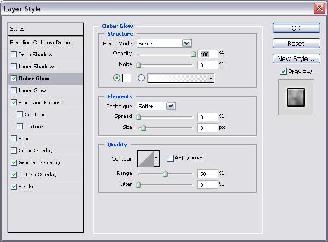Open the Contour picker dropdown arrow
328x242 pixels.
[x=156, y=158]
